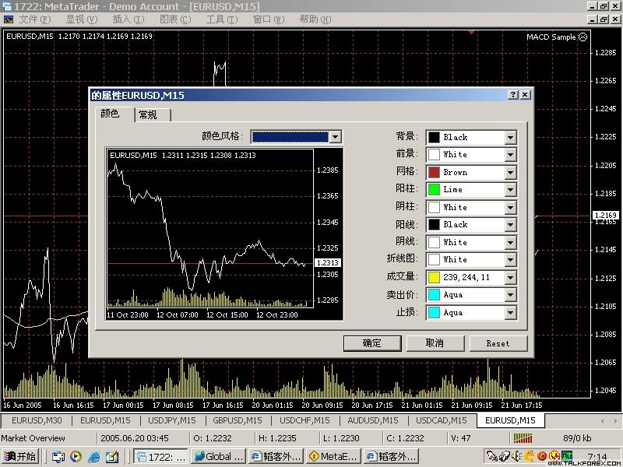Click the 7:14 clock in the taskbar
The height and width of the screenshot is (467, 623).
597,456
